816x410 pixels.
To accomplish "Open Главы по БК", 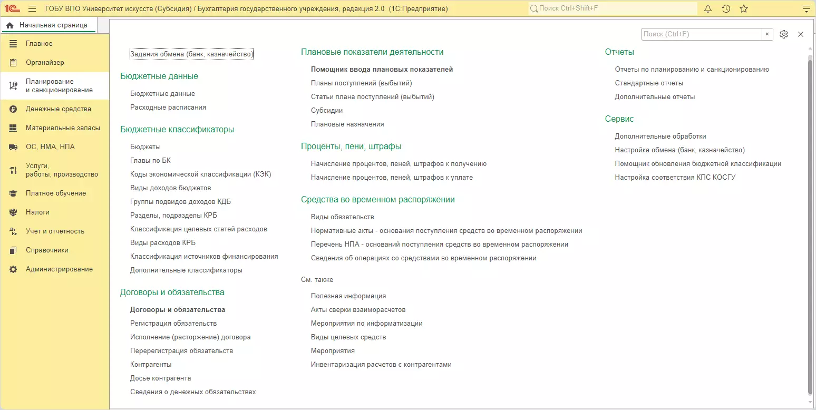I will [x=151, y=161].
